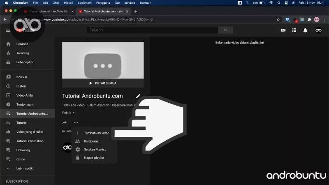Bookmark this page with star icon
Image resolution: width=329 pixels, height=185 pixels.
(x=278, y=19)
